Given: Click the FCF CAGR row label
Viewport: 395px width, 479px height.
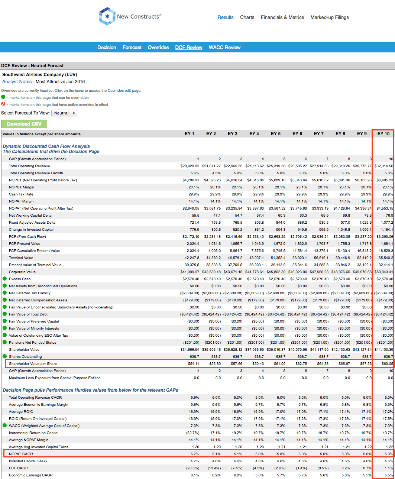Looking at the screenshot, I should pyautogui.click(x=19, y=468).
